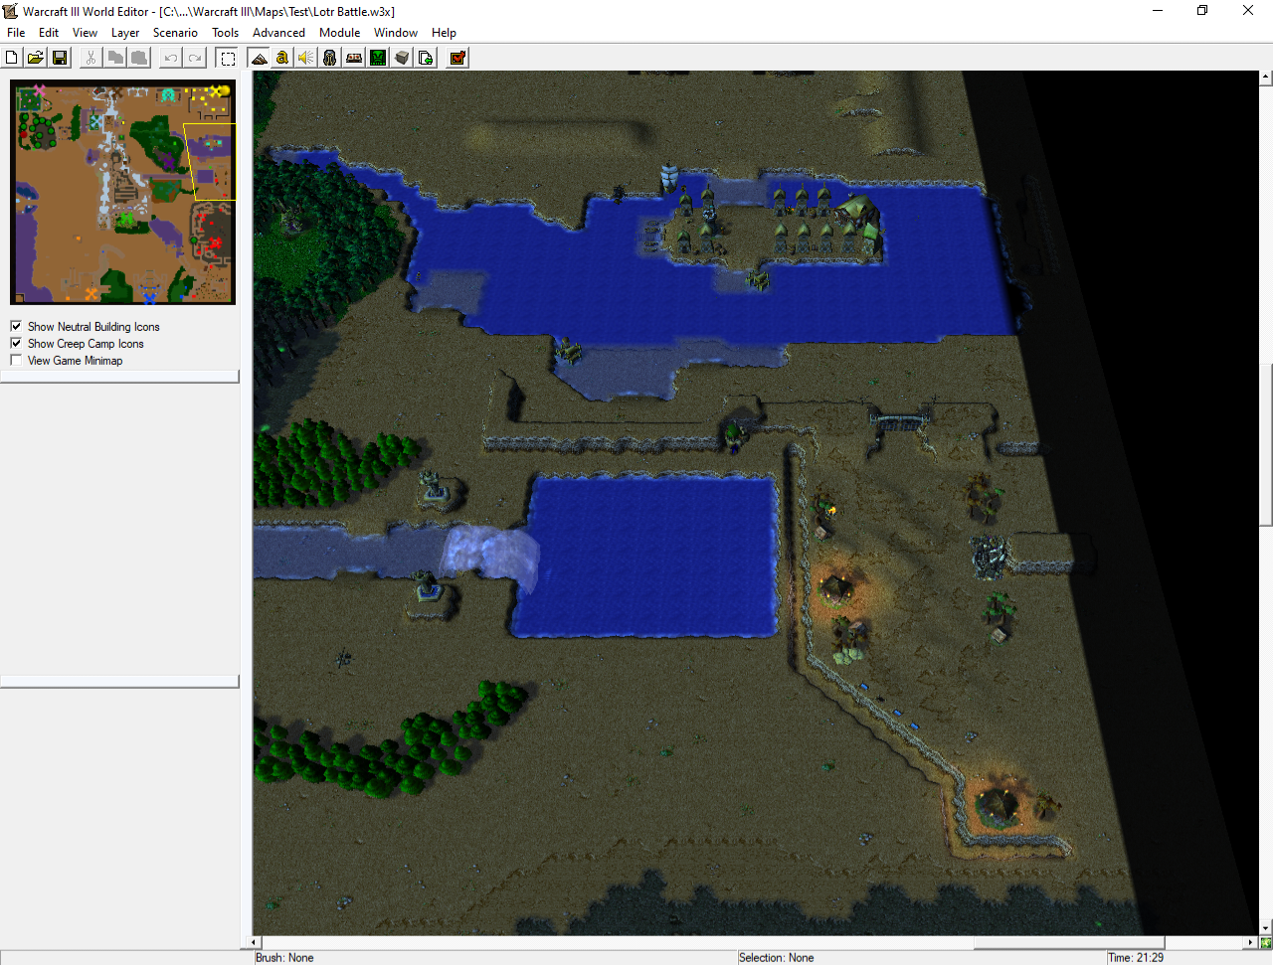The height and width of the screenshot is (965, 1273).
Task: Open the Terrain Editor module
Action: 259,58
